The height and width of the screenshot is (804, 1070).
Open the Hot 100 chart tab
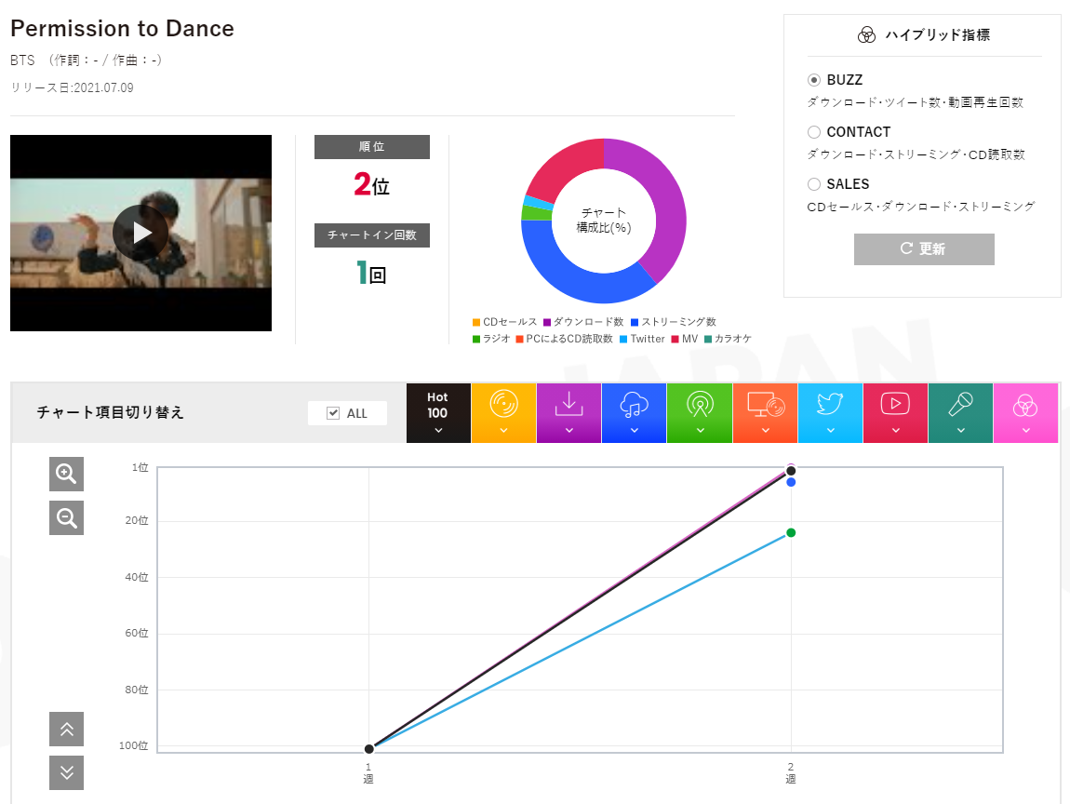pos(438,413)
